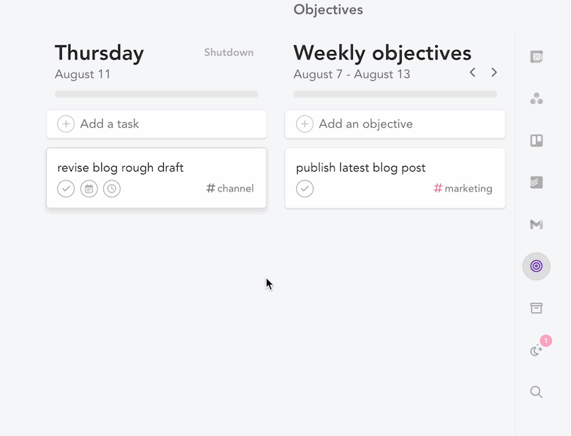Click the 'Add an objective' field
This screenshot has width=571, height=436.
[395, 124]
